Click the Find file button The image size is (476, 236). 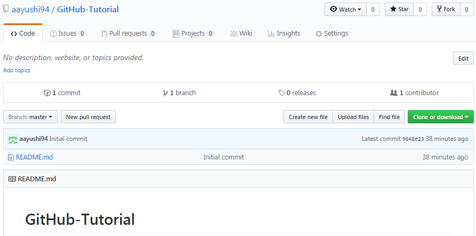389,117
